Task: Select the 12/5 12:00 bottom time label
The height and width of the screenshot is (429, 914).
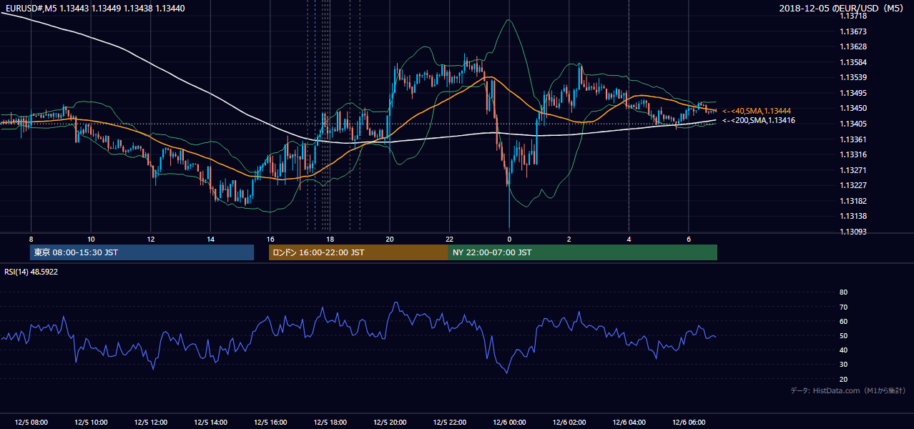Action: [x=151, y=423]
